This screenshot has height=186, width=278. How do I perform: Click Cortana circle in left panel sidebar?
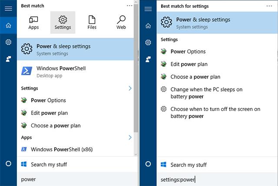8,163
